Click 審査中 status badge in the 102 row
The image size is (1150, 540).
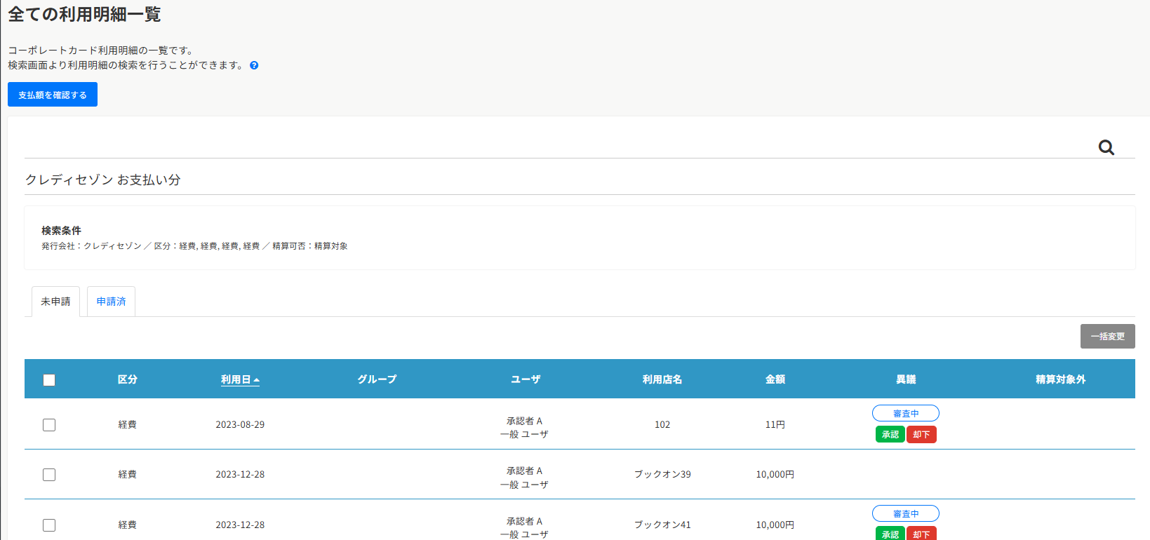click(905, 414)
